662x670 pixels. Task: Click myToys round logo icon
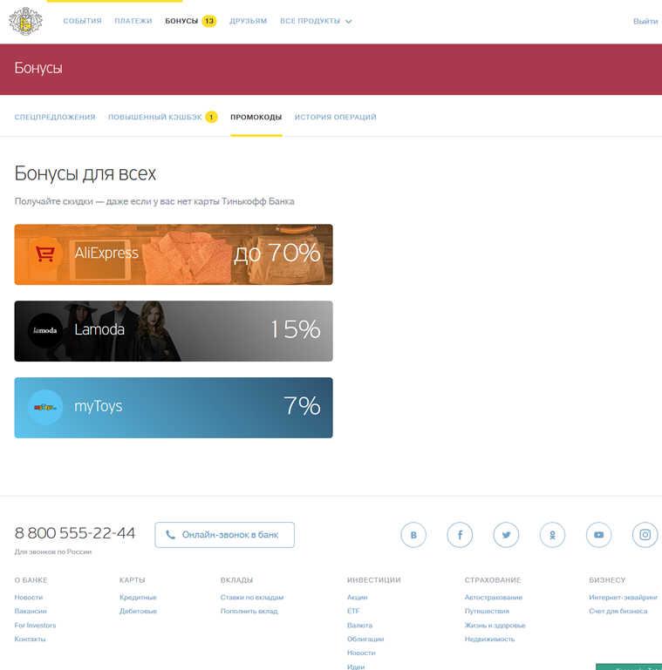click(45, 407)
